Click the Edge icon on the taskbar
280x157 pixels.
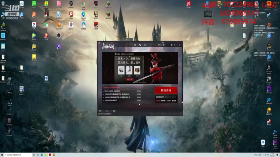point(42,155)
